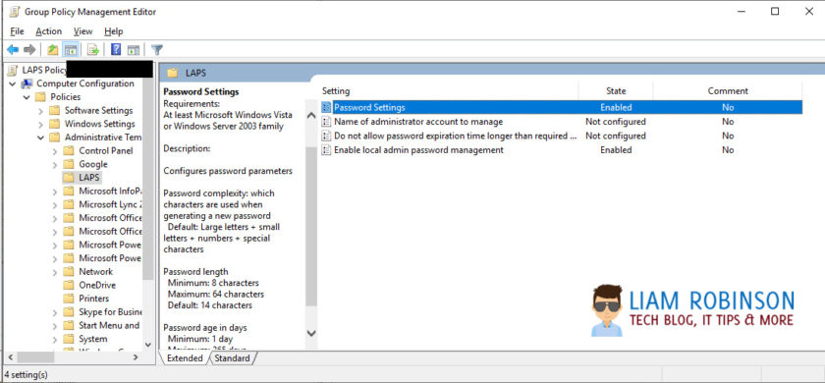The width and height of the screenshot is (825, 383).
Task: Expand the Microsoft Lync node
Action: (55, 204)
